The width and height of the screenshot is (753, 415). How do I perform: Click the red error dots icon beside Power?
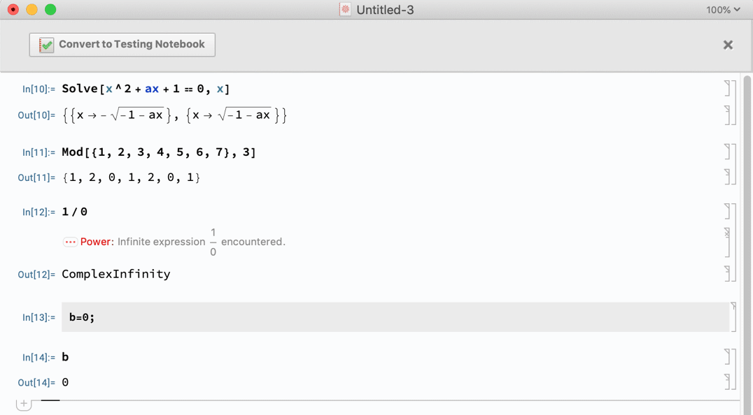point(70,242)
